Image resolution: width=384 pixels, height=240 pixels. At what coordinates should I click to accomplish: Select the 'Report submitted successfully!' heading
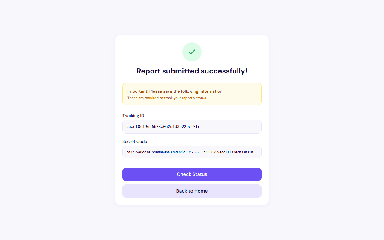pyautogui.click(x=192, y=71)
